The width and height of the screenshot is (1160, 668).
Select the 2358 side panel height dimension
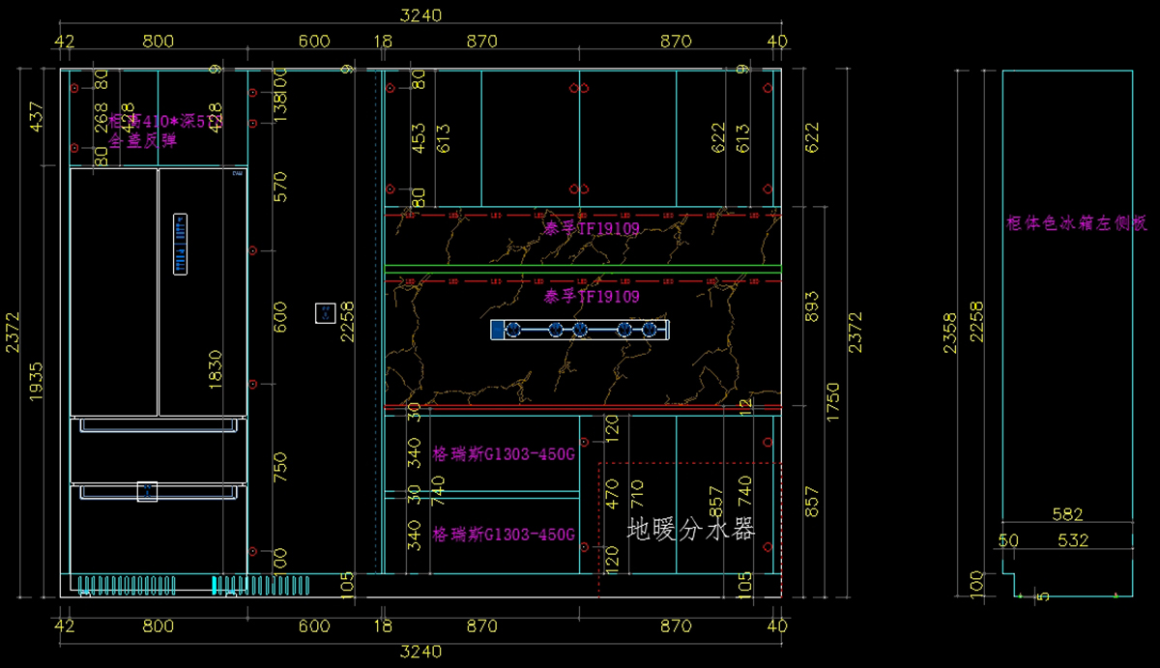(x=952, y=333)
